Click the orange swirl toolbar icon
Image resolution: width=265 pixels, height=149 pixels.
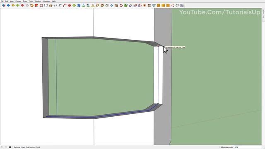32,5
